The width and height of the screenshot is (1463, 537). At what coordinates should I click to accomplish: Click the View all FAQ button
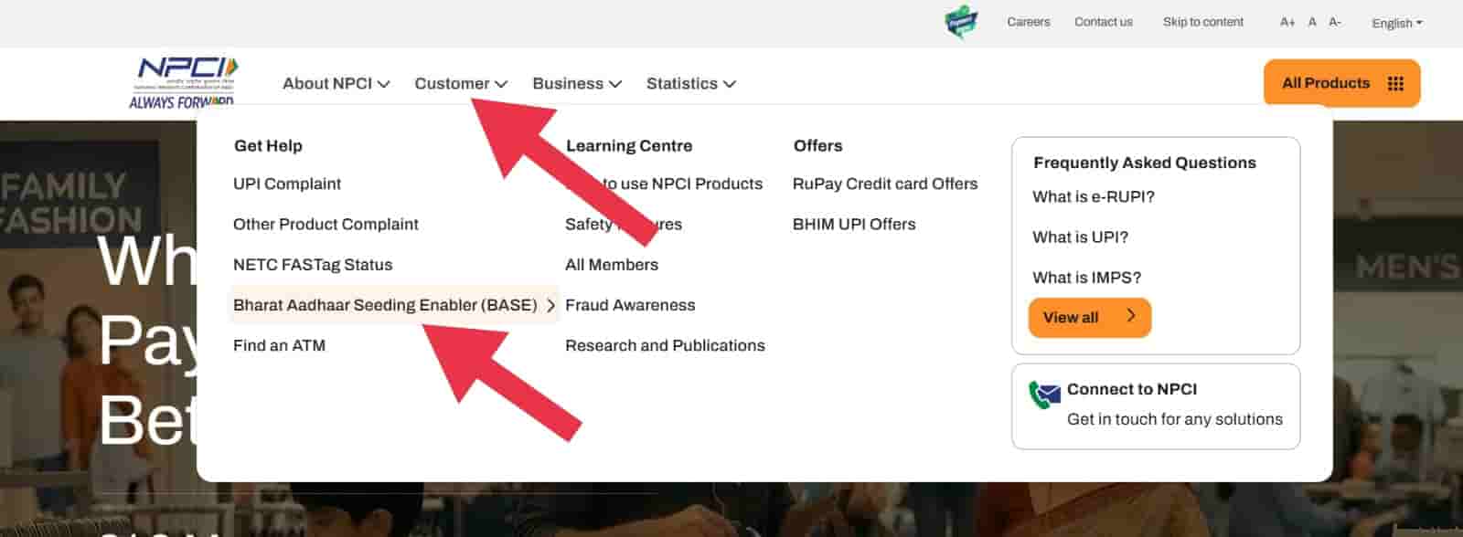pos(1090,317)
